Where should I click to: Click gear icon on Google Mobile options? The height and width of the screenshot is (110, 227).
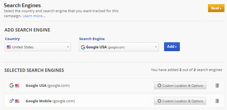click(x=159, y=101)
